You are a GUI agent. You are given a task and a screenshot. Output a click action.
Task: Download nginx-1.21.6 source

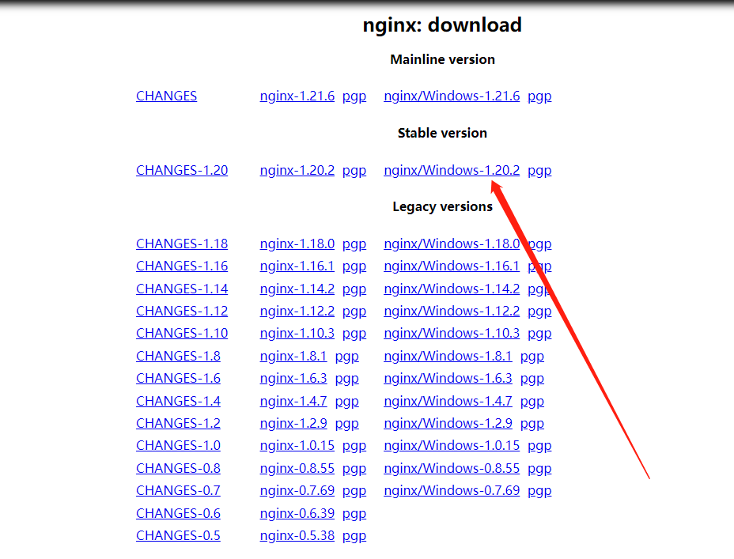pyautogui.click(x=297, y=96)
